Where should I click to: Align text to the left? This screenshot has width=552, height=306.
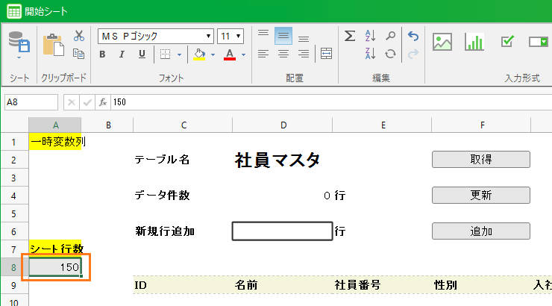tap(263, 54)
